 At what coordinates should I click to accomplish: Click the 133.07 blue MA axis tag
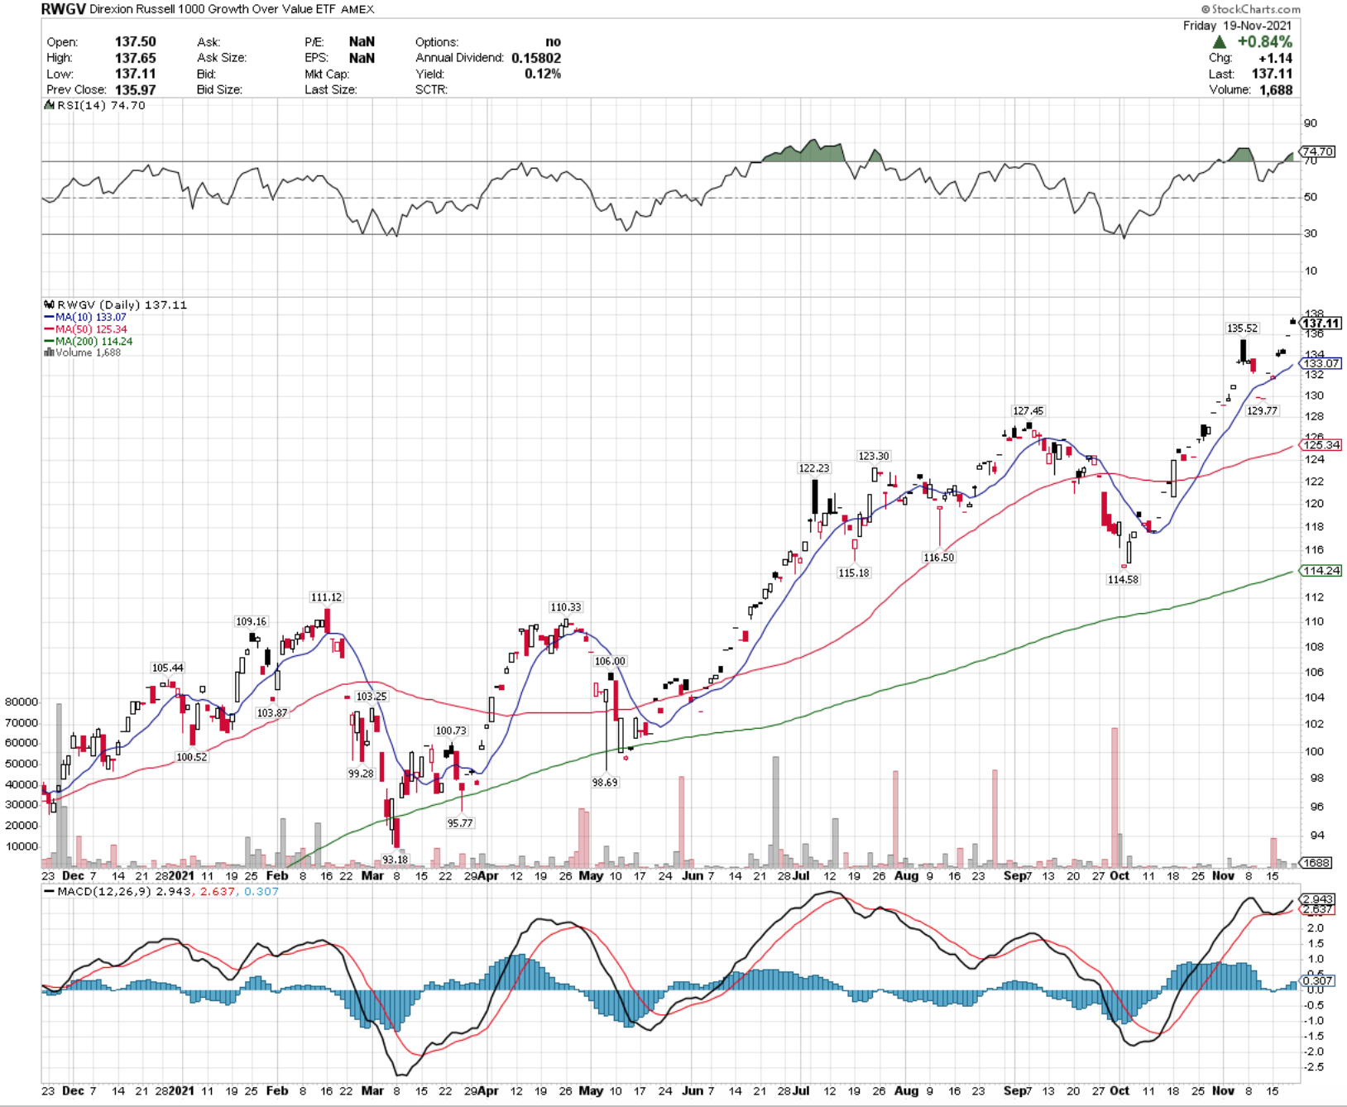(1321, 363)
